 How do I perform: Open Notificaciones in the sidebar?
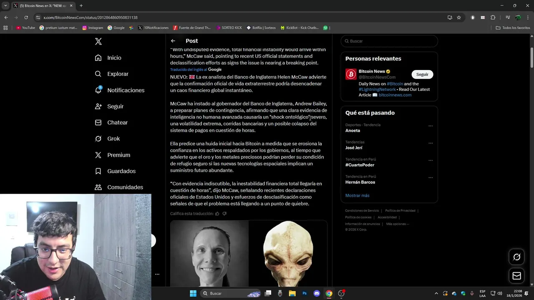[119, 90]
